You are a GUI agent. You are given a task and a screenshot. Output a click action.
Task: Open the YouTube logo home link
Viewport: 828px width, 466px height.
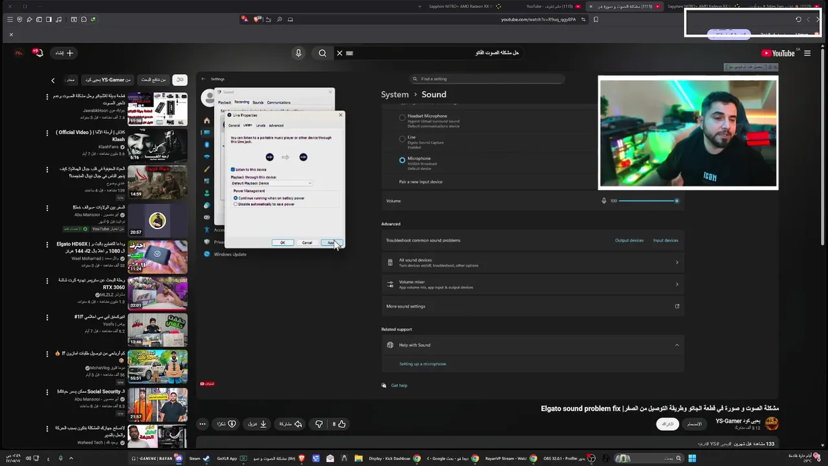tap(778, 53)
